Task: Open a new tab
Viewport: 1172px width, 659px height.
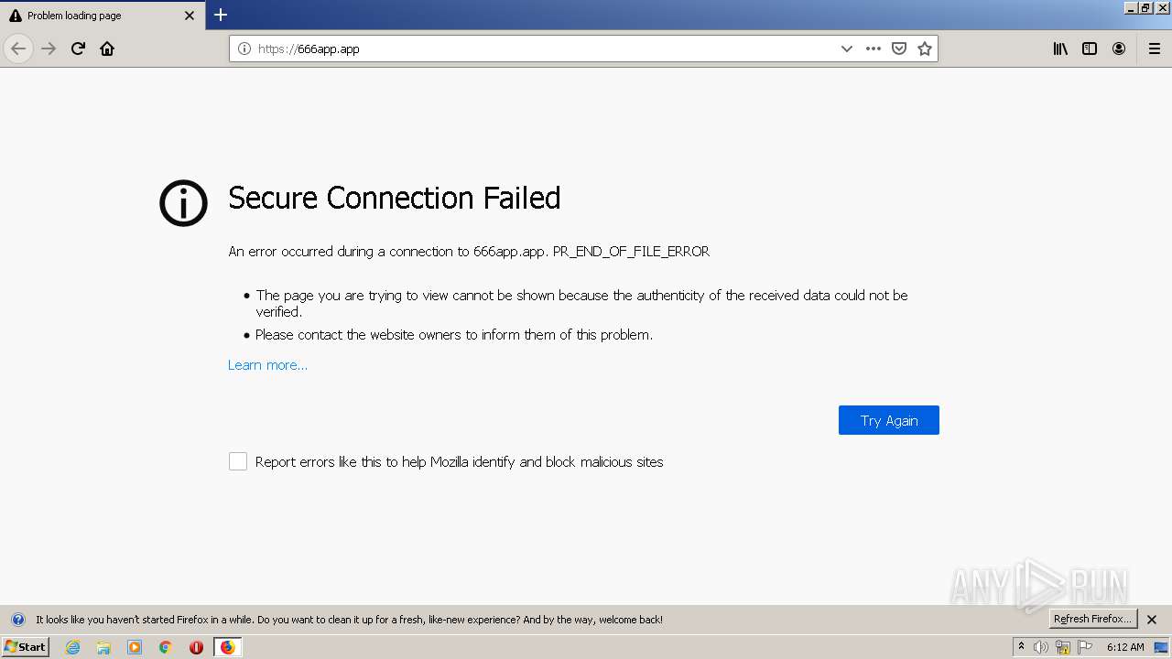Action: (221, 15)
